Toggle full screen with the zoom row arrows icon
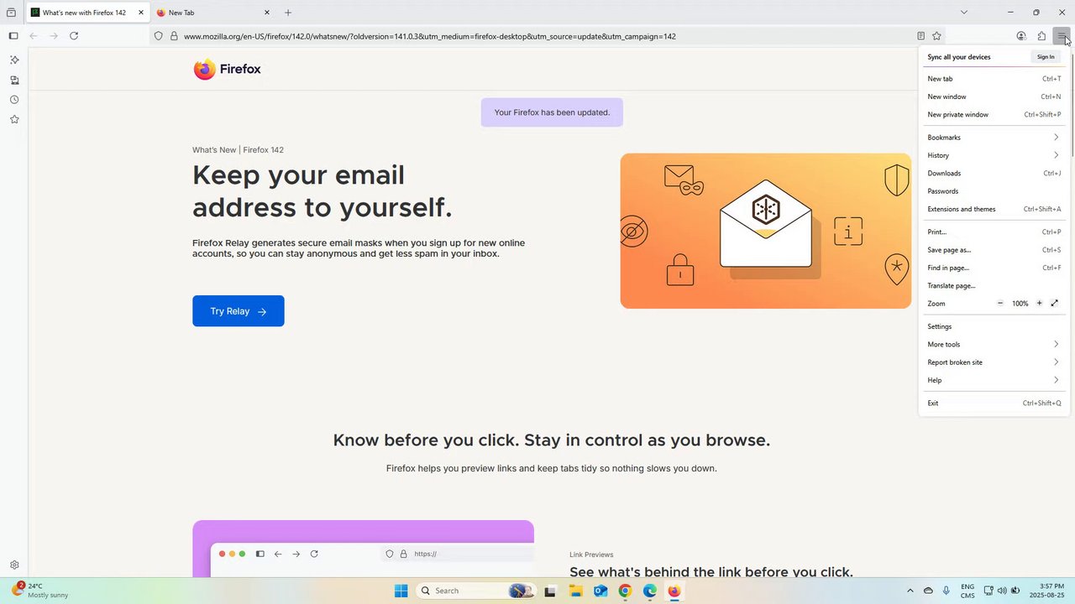The width and height of the screenshot is (1075, 604). coord(1055,304)
